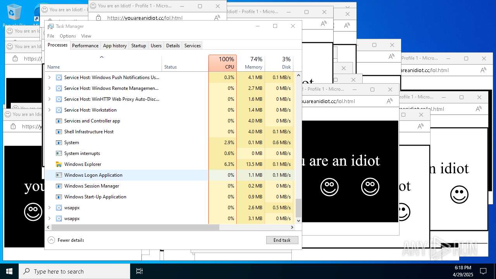Click the Windows Session Manager icon

pos(59,186)
